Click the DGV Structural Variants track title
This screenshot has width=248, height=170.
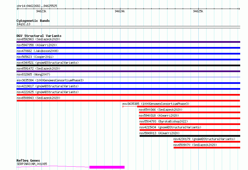point(39,36)
